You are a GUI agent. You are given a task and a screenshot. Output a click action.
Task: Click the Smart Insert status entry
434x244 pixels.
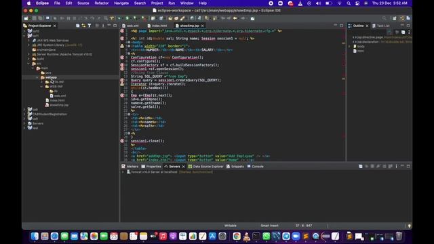tap(269, 226)
